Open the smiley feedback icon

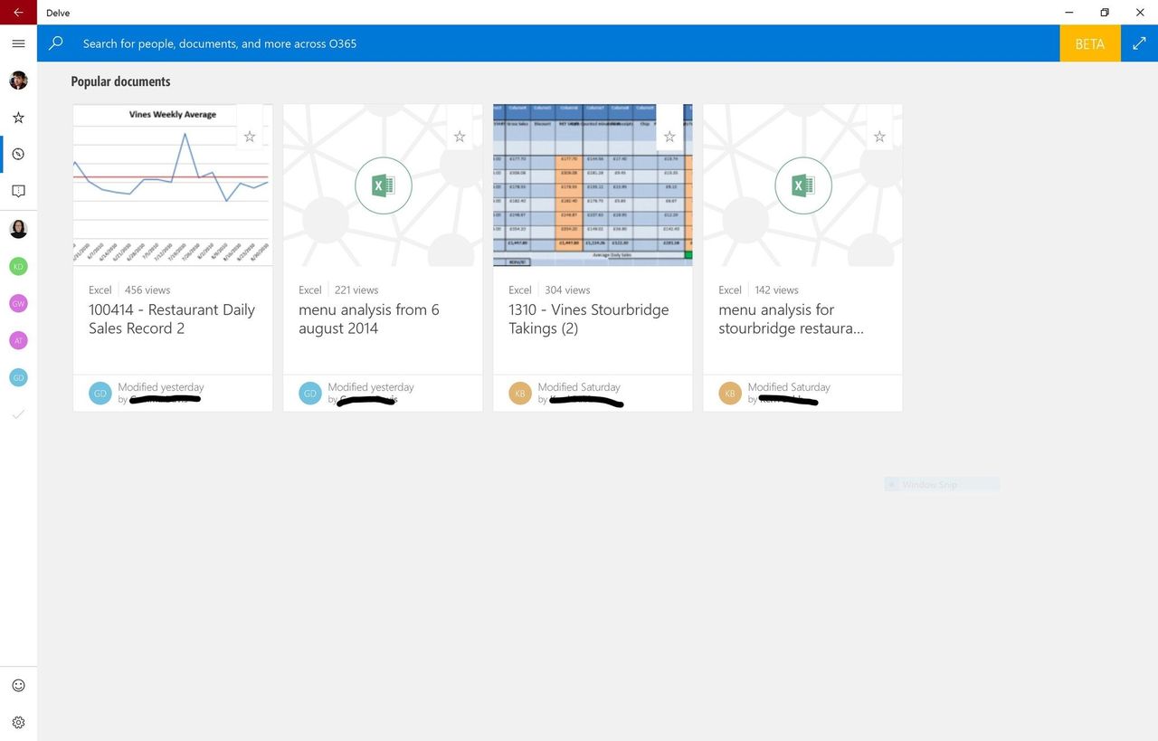(x=18, y=686)
